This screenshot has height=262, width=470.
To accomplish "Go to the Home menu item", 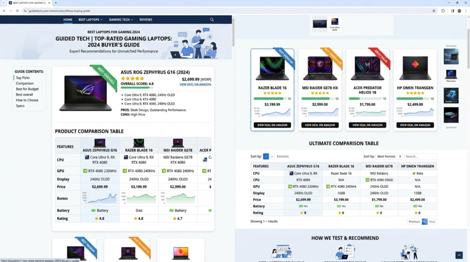I will [68, 19].
